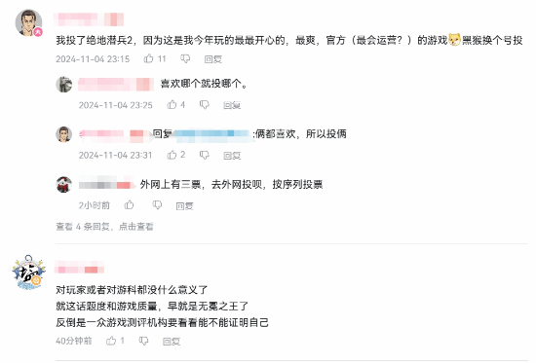Dislike the comment posted 40分钟前
The image size is (536, 363).
tap(143, 341)
